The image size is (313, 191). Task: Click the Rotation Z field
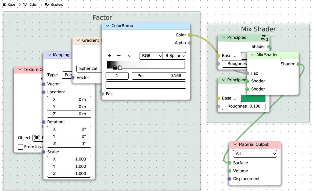(69, 143)
